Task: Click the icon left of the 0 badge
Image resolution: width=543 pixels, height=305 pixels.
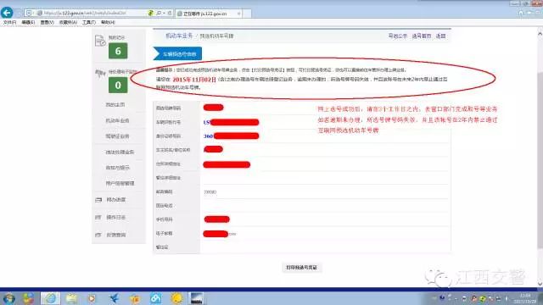Action: (100, 73)
